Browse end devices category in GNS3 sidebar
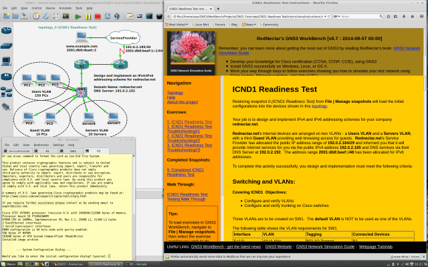428x267 pixels. [x=6, y=61]
